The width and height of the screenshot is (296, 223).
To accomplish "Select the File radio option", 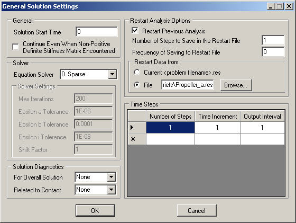I will pyautogui.click(x=137, y=85).
